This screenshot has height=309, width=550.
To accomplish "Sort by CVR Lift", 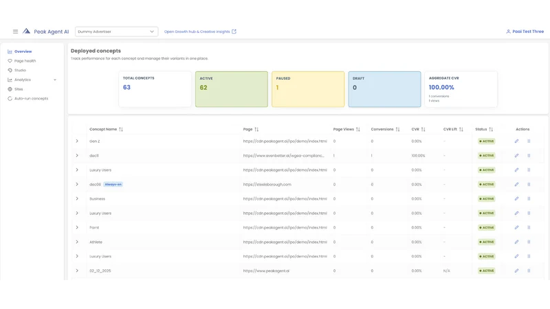I will point(461,129).
